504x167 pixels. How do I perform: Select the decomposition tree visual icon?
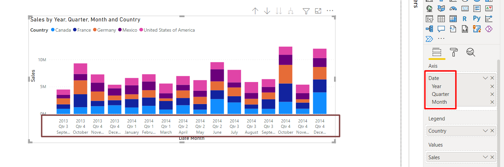[429, 29]
